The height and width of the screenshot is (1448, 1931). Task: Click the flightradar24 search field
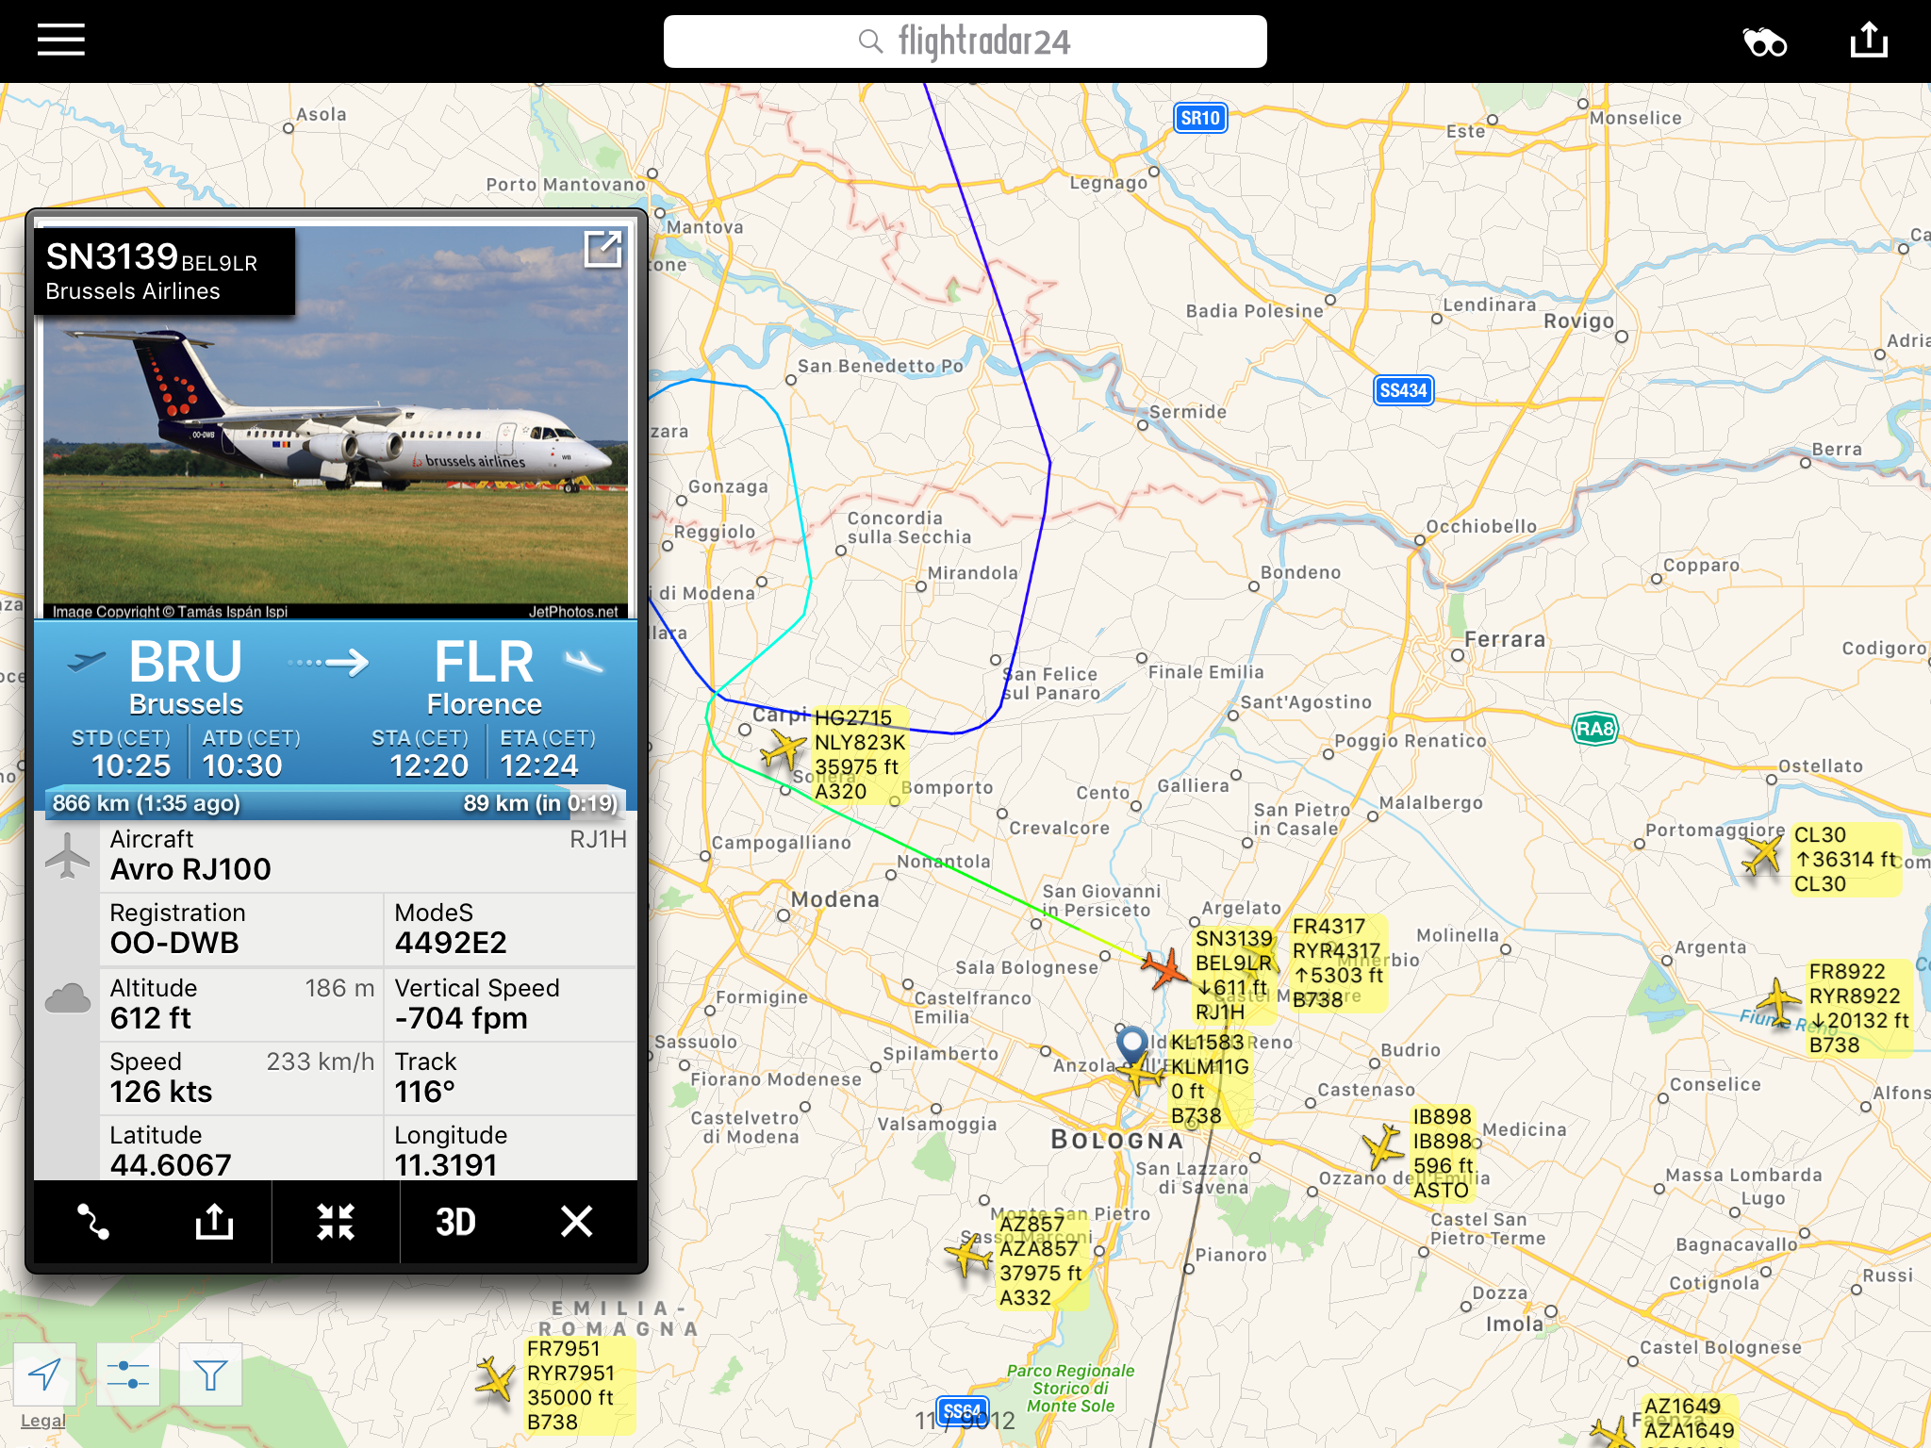tap(965, 41)
